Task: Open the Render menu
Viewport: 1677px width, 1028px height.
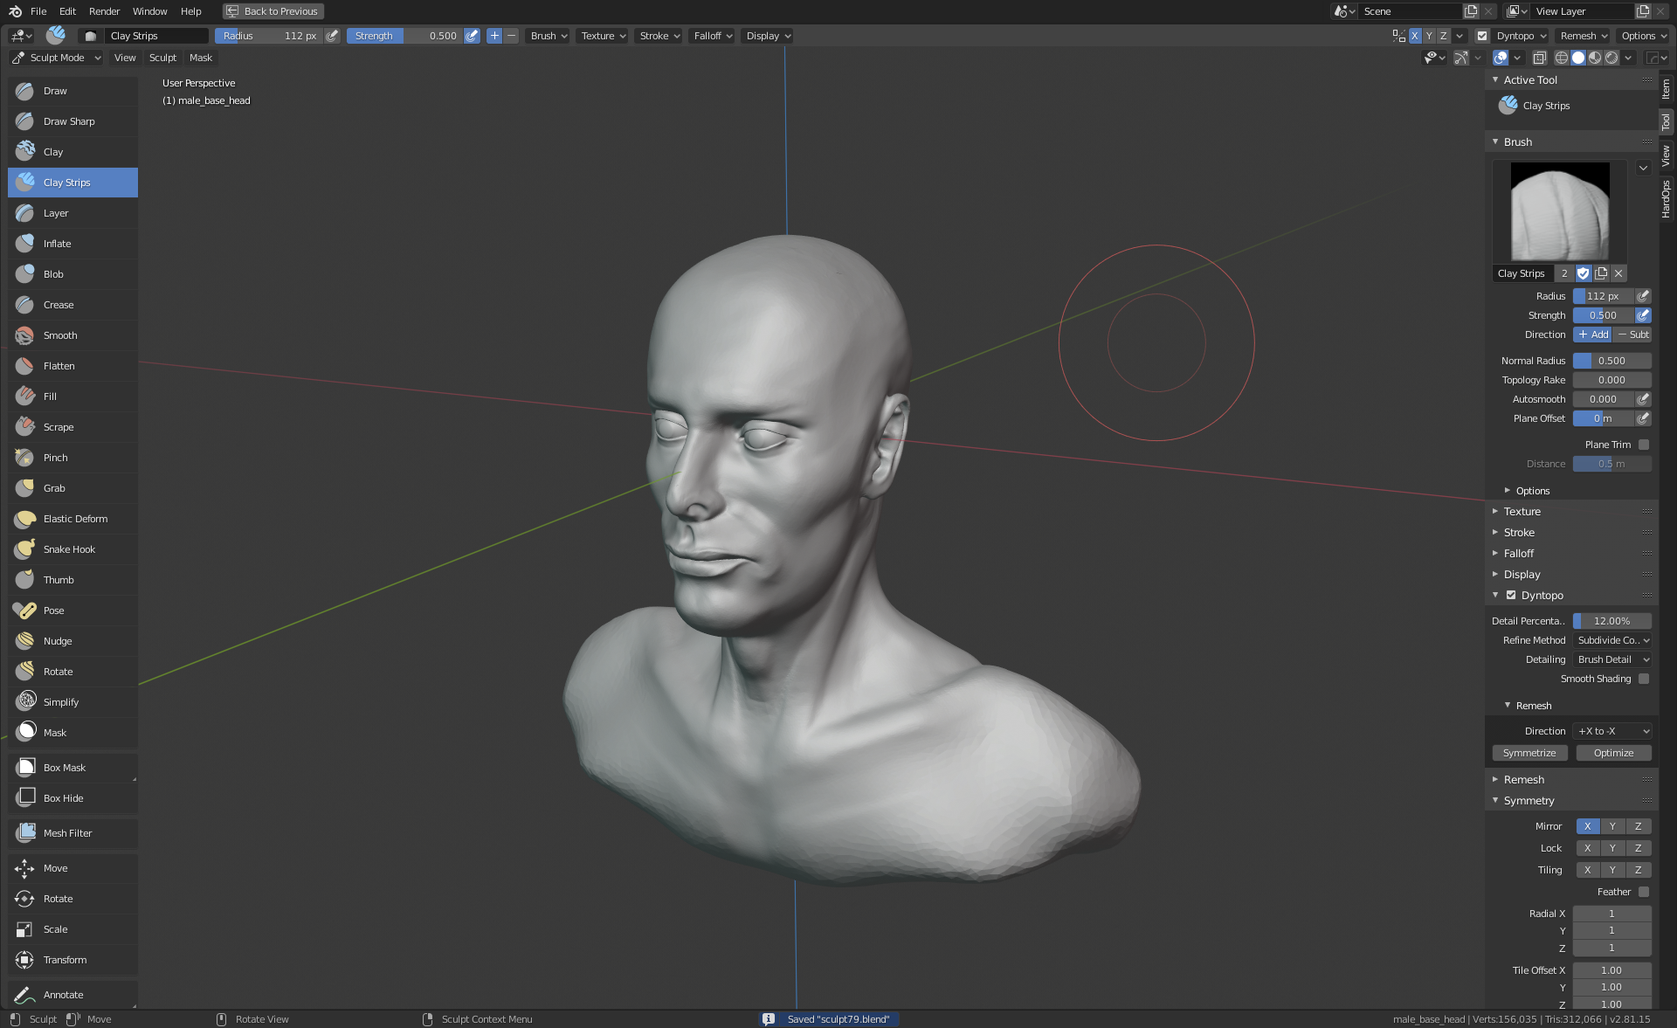Action: (x=104, y=11)
